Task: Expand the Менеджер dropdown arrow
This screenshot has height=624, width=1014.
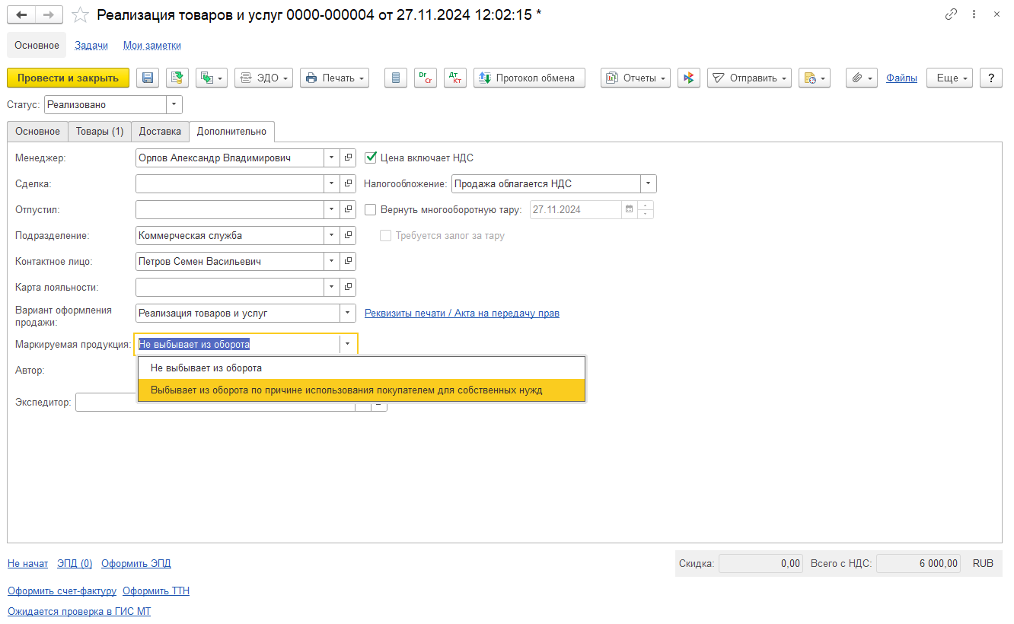Action: tap(332, 158)
